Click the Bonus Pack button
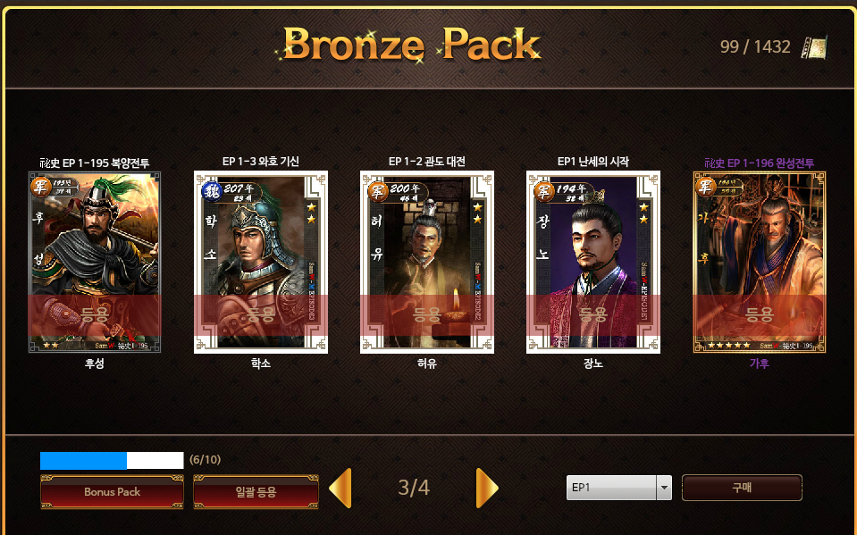857x535 pixels. click(112, 492)
